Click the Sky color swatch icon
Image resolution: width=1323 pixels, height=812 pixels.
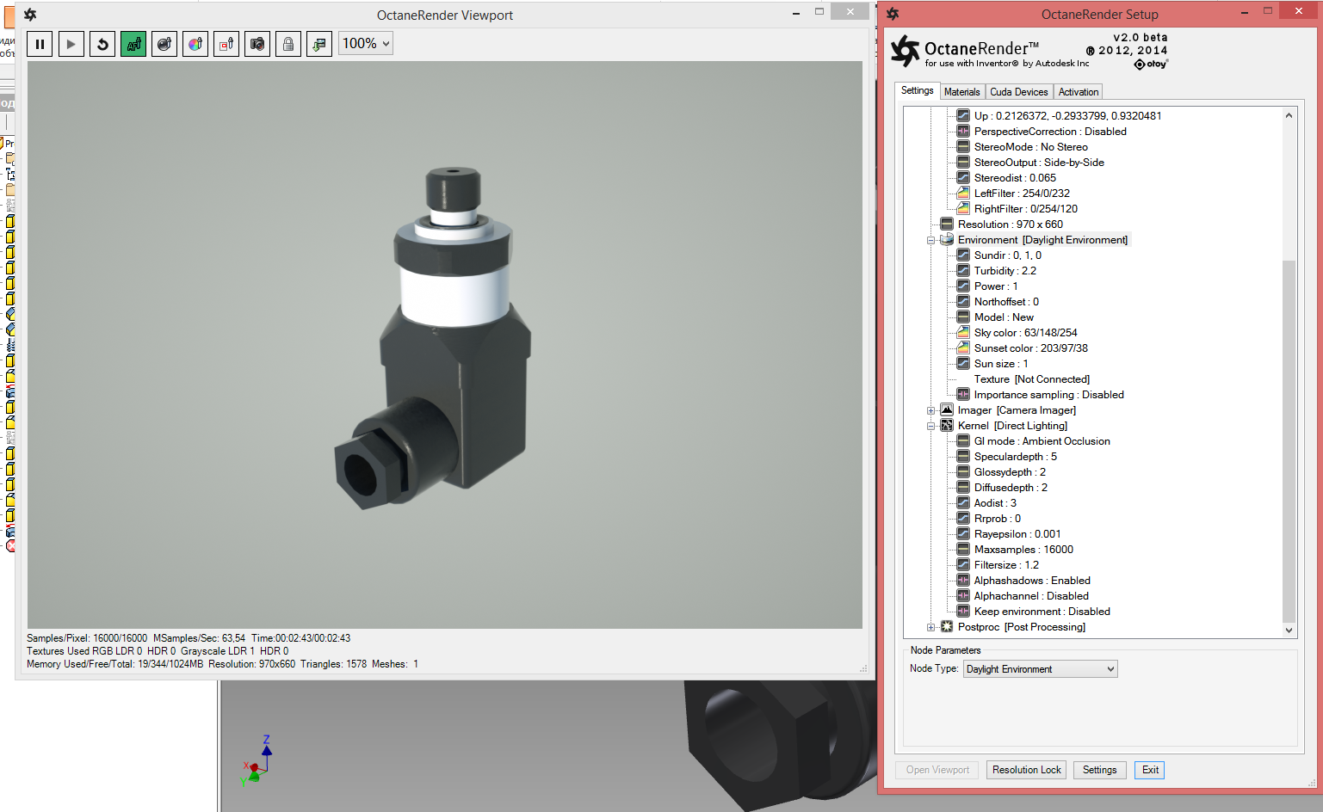(x=963, y=332)
